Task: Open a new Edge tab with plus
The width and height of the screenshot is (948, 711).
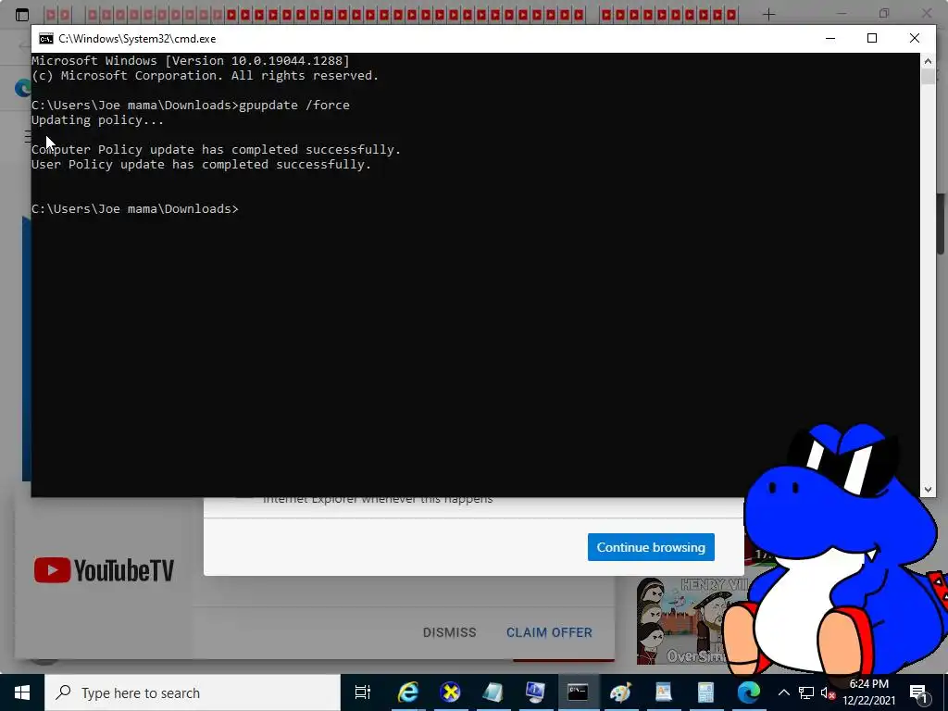Action: [x=768, y=14]
